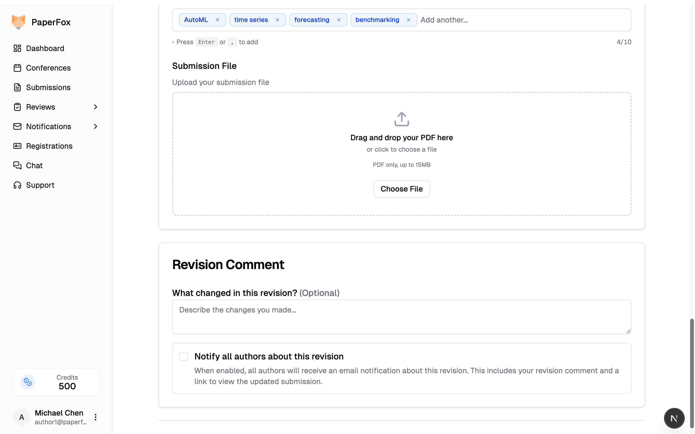Click the Support headset icon

17,185
